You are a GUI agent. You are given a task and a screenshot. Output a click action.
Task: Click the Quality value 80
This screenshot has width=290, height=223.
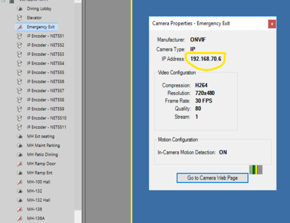coord(198,108)
